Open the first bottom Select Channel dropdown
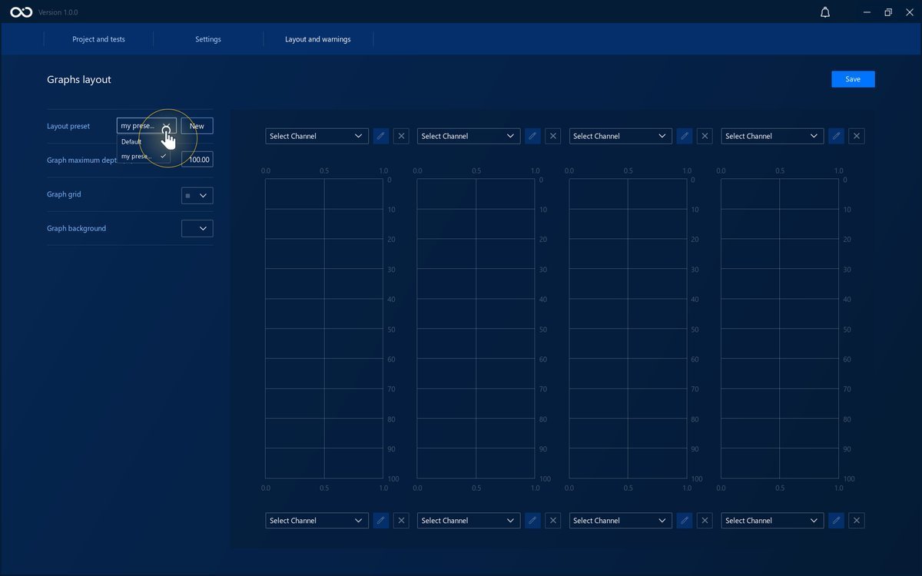The height and width of the screenshot is (576, 922). pyautogui.click(x=317, y=521)
